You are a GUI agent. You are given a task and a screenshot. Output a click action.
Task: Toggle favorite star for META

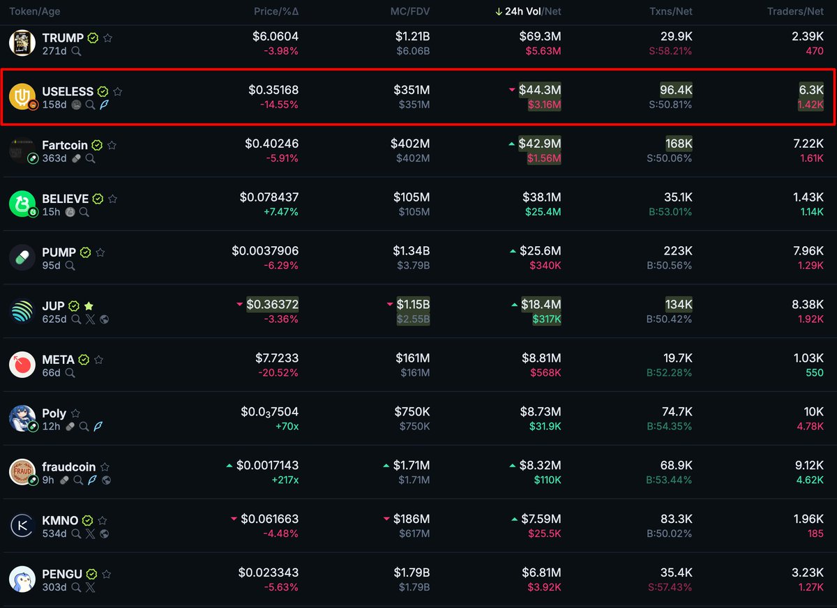(98, 360)
